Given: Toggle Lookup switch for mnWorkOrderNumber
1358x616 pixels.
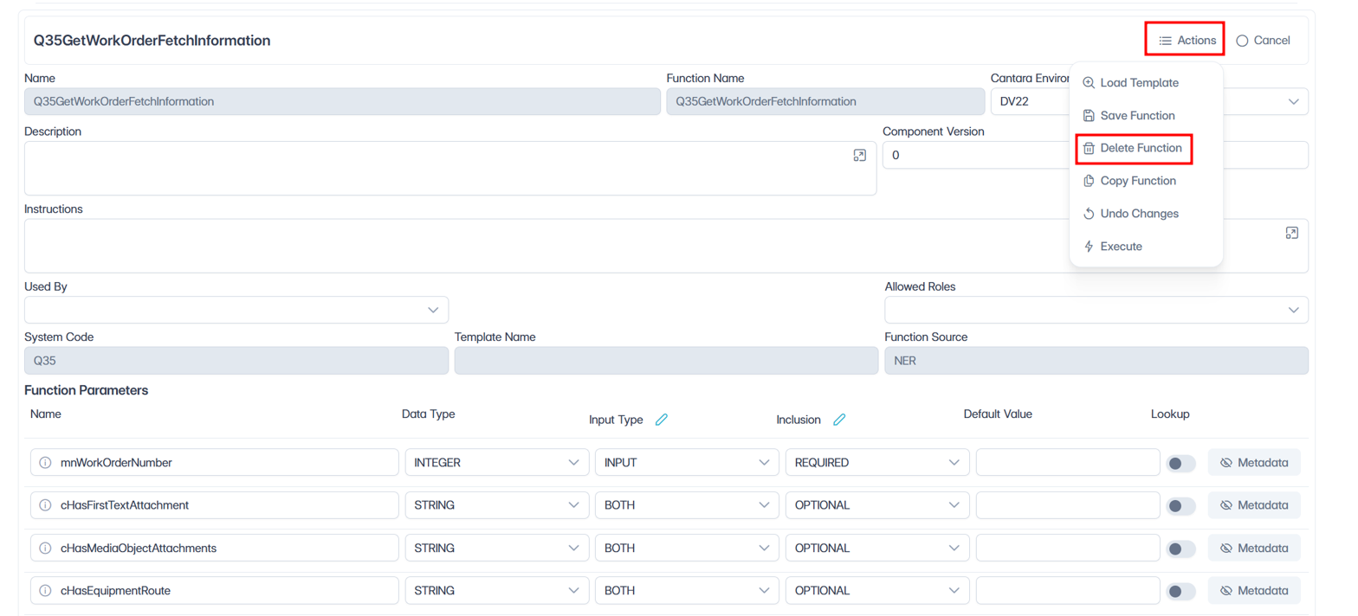Looking at the screenshot, I should click(x=1180, y=464).
